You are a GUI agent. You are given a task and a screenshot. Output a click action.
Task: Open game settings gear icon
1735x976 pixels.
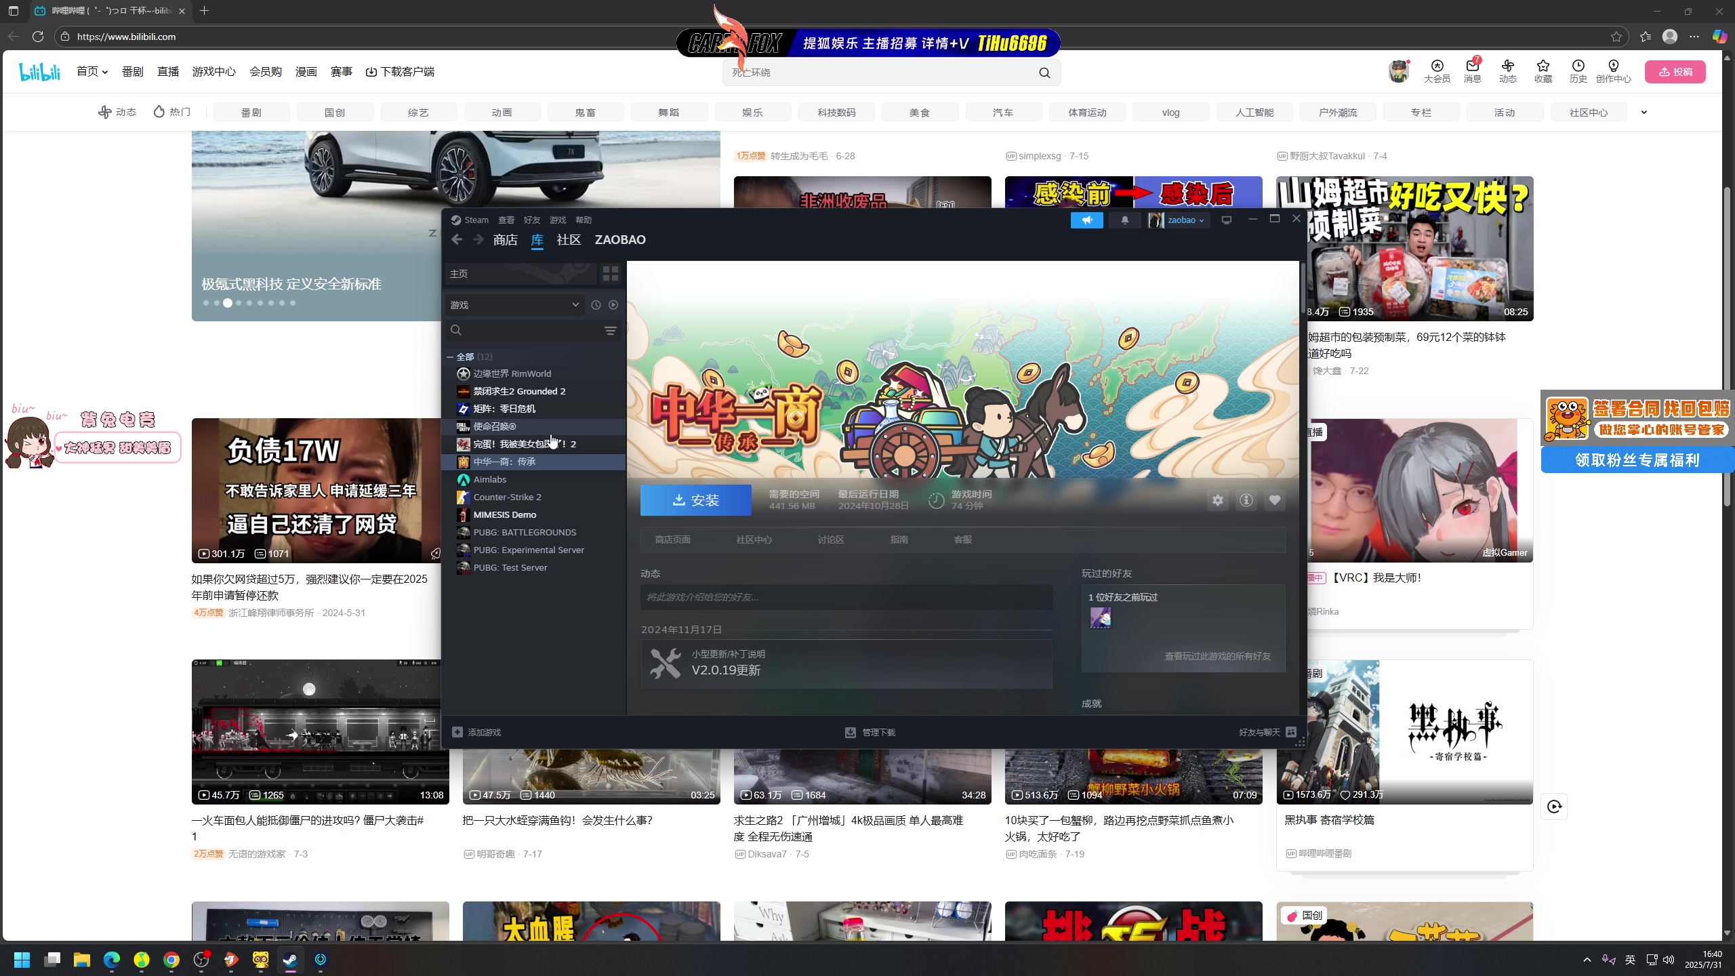pos(1218,500)
